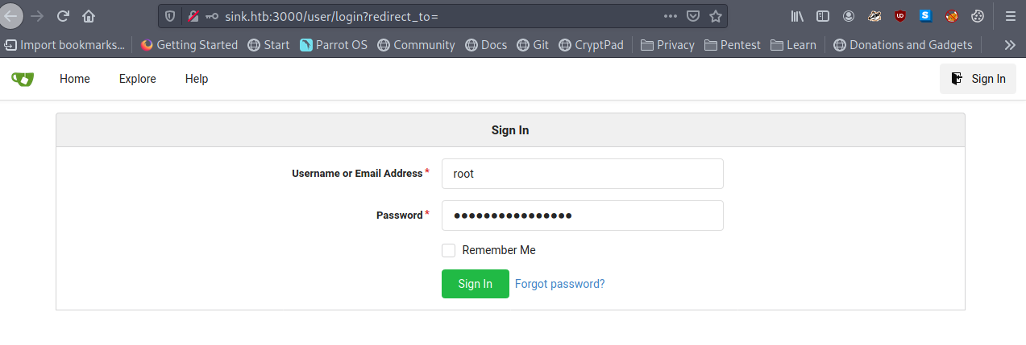Show more bookmarks via the chevron
Viewport: 1026px width, 345px height.
(1009, 45)
